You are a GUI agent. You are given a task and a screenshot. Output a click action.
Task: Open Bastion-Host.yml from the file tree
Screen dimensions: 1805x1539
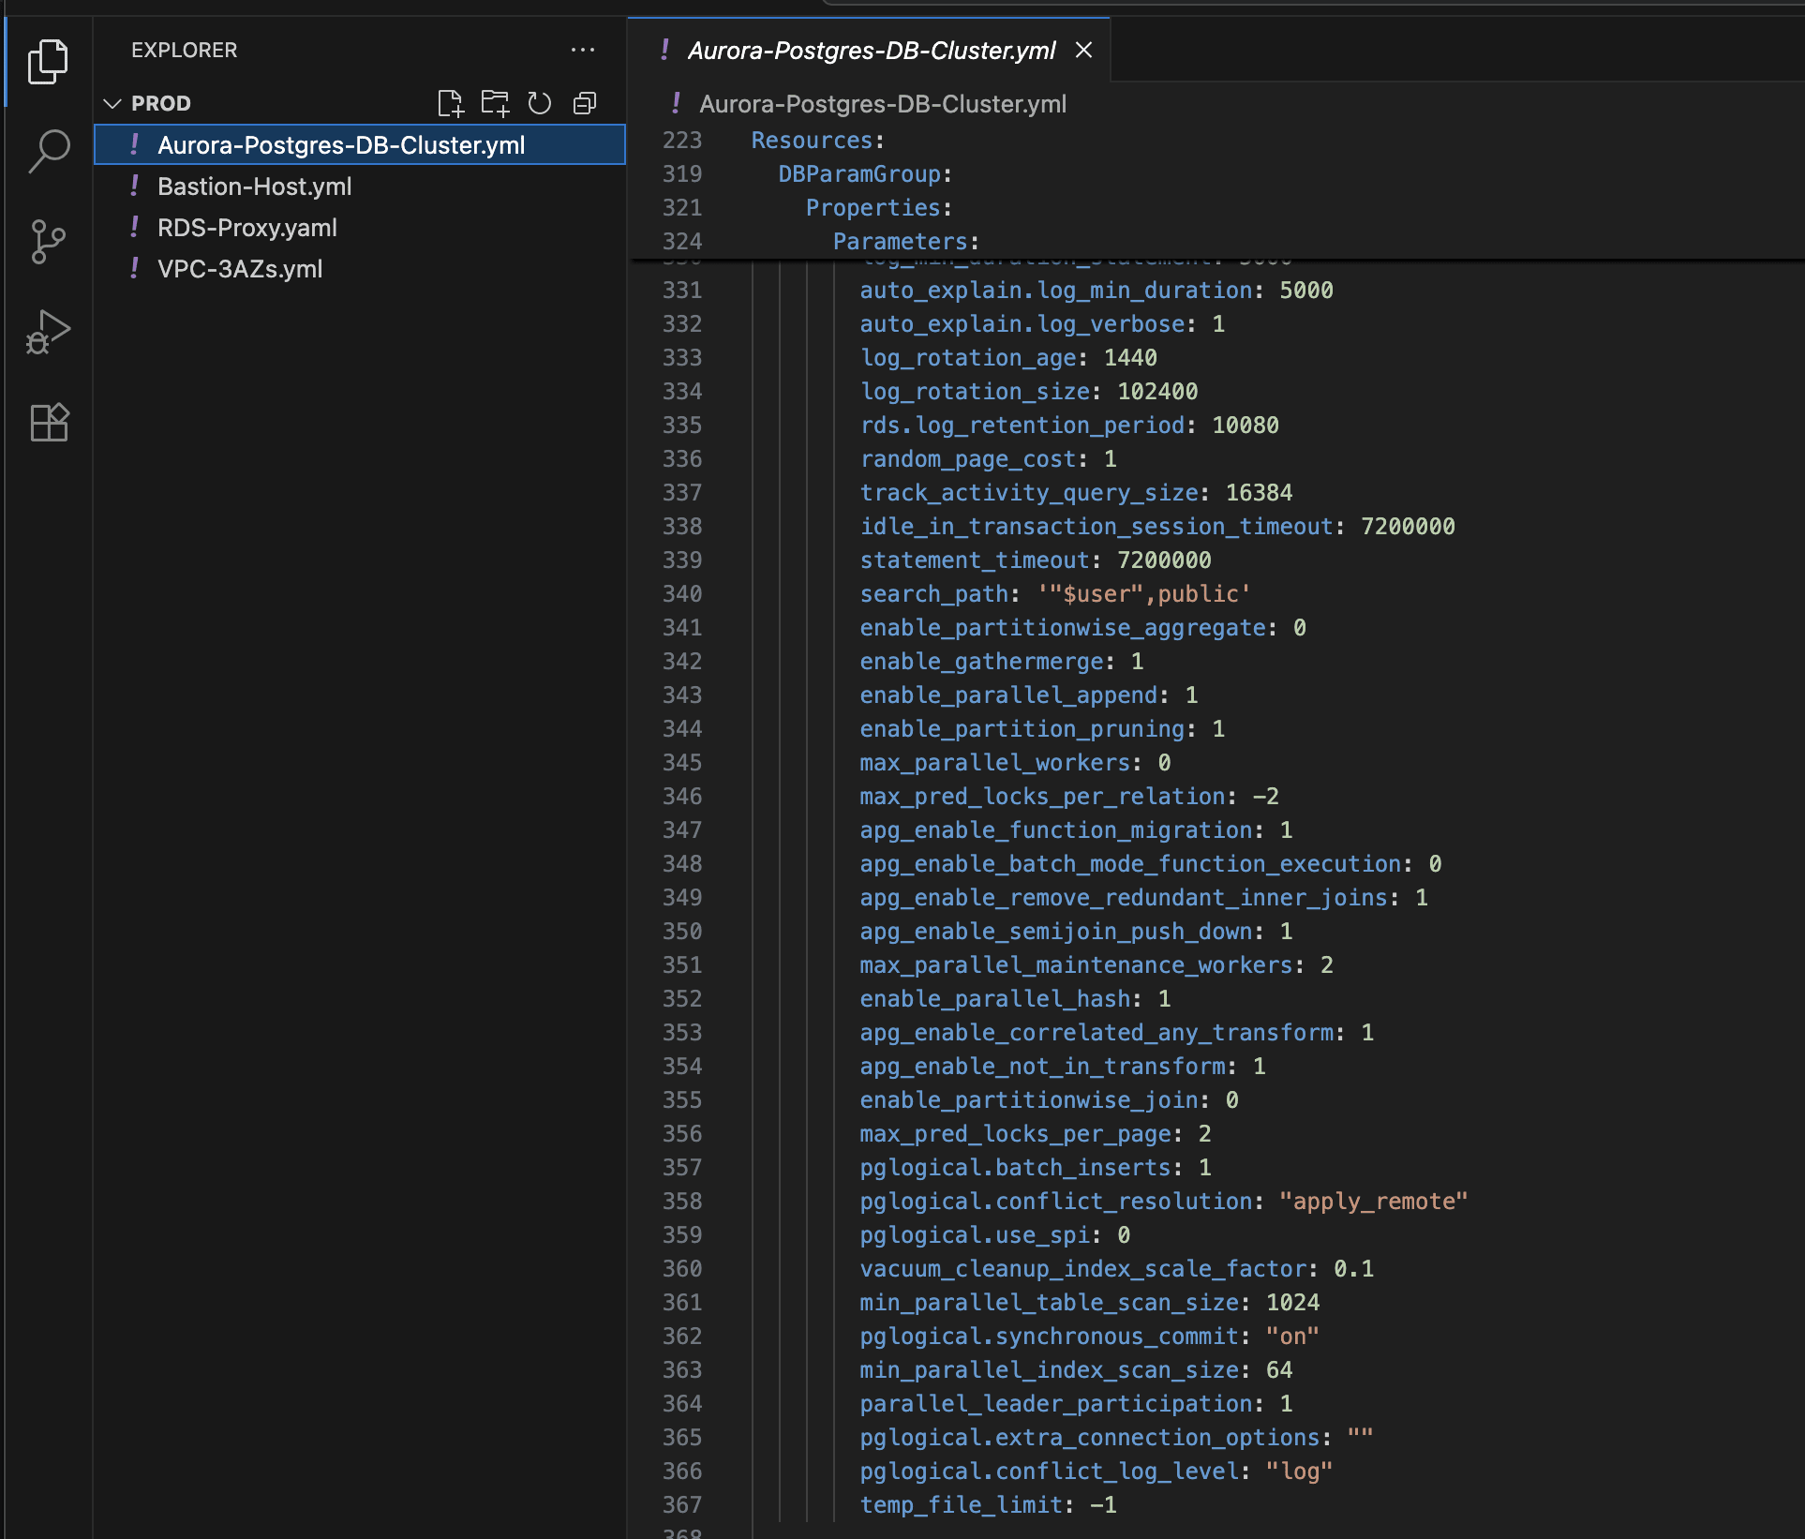pos(254,187)
